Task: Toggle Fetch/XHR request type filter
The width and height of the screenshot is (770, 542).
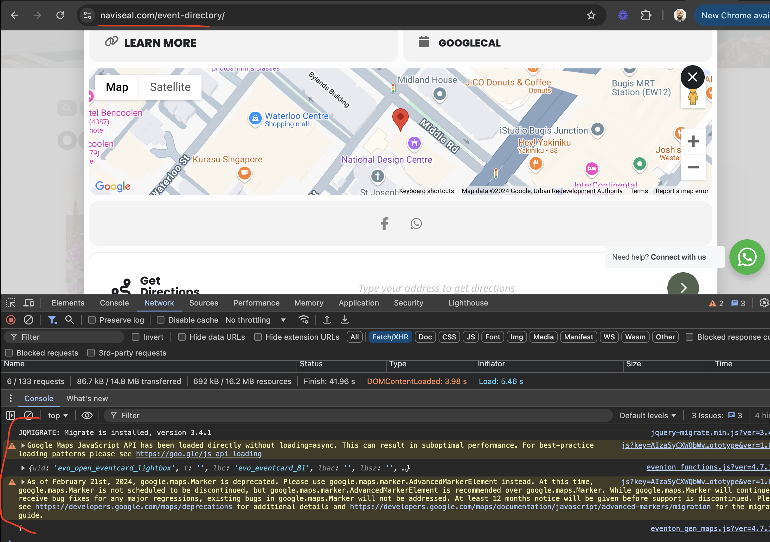Action: 390,337
